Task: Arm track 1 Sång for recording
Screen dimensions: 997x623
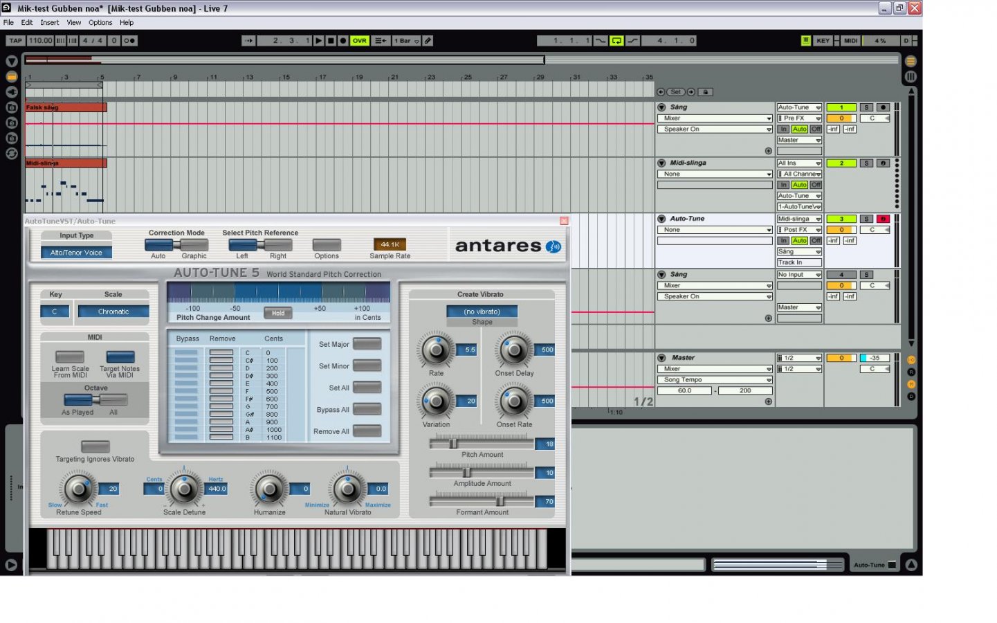Action: click(883, 107)
